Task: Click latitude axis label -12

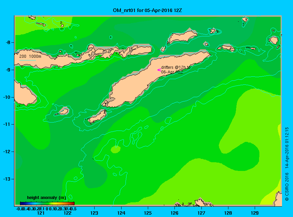Action: (7, 152)
